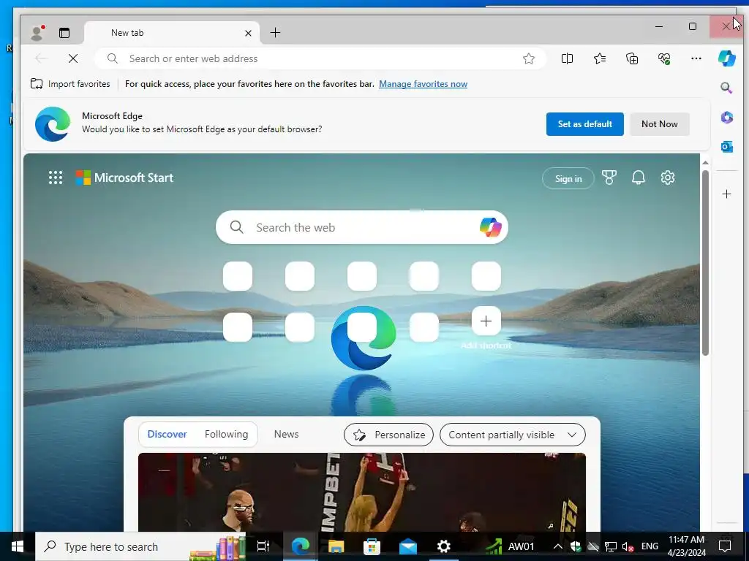749x561 pixels.
Task: Open sidebar Search icon
Action: 726,88
